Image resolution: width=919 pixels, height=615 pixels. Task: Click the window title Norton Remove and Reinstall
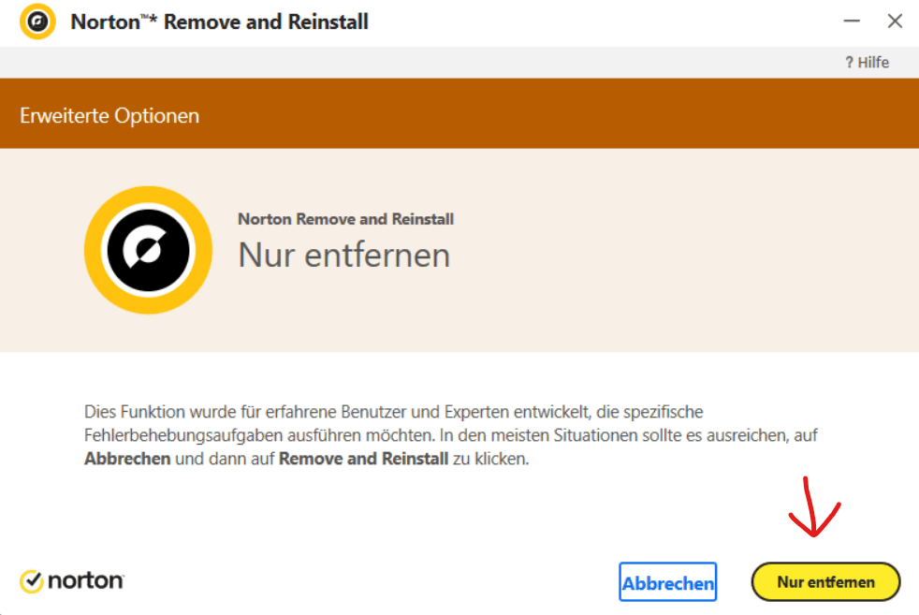coord(219,22)
